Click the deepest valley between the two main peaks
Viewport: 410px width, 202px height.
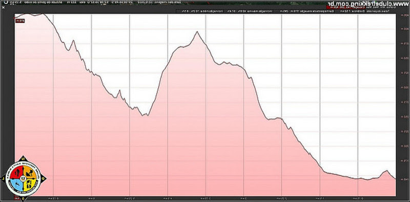[x=146, y=115]
